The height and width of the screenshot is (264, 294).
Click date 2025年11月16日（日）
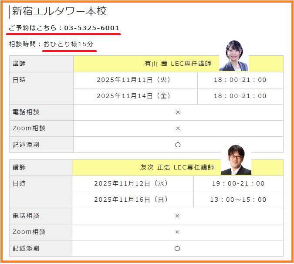pyautogui.click(x=131, y=200)
